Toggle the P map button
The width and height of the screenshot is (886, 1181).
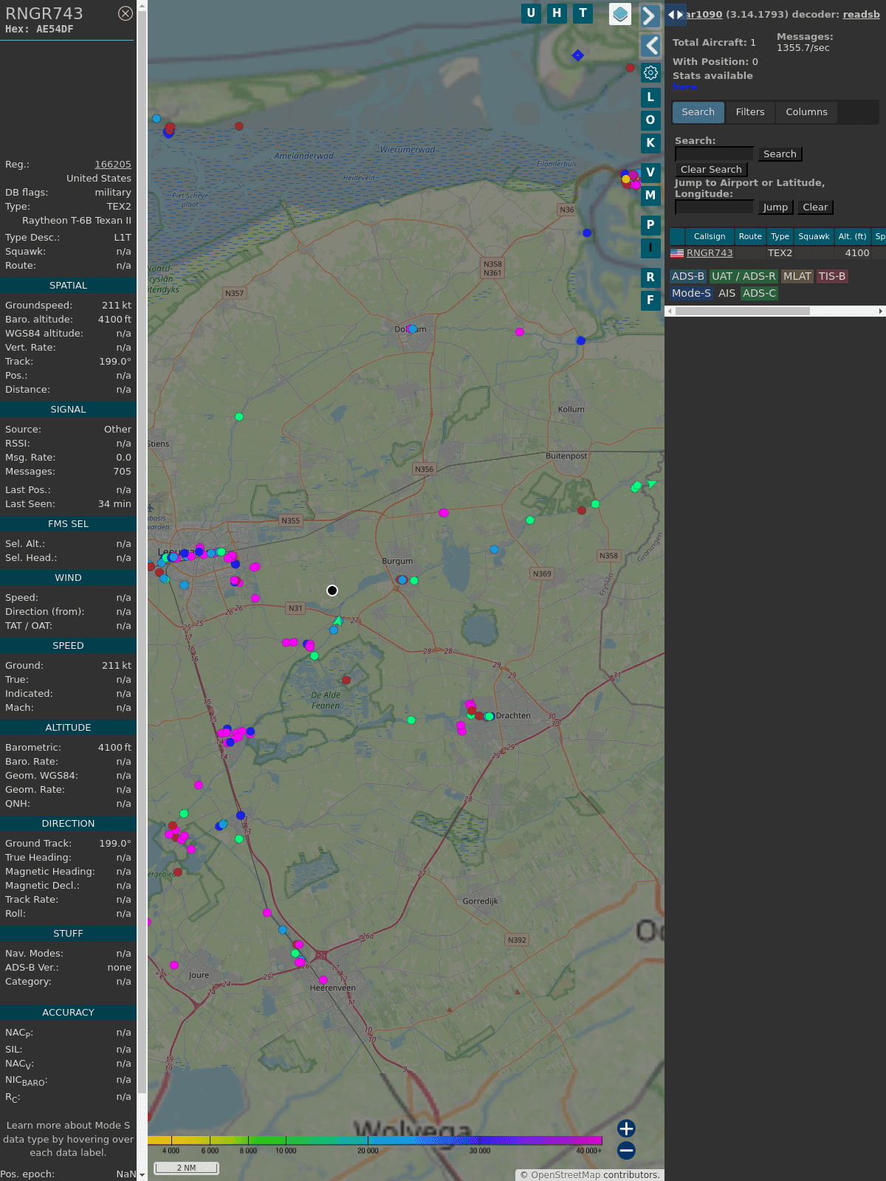(x=650, y=225)
